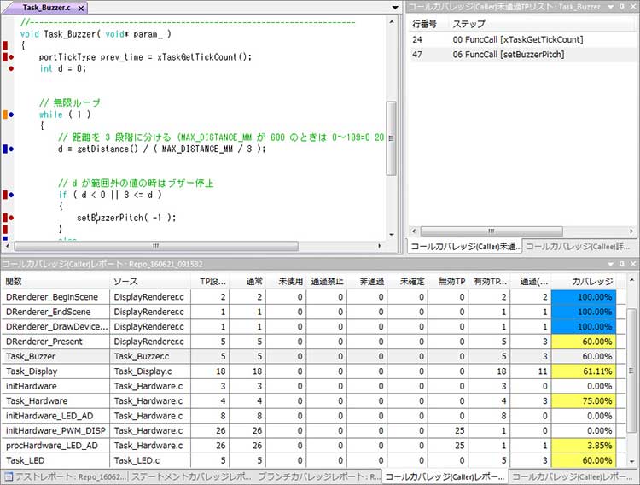This screenshot has width=640, height=485.
Task: Sort by the 行番号 column header
Action: tap(428, 24)
